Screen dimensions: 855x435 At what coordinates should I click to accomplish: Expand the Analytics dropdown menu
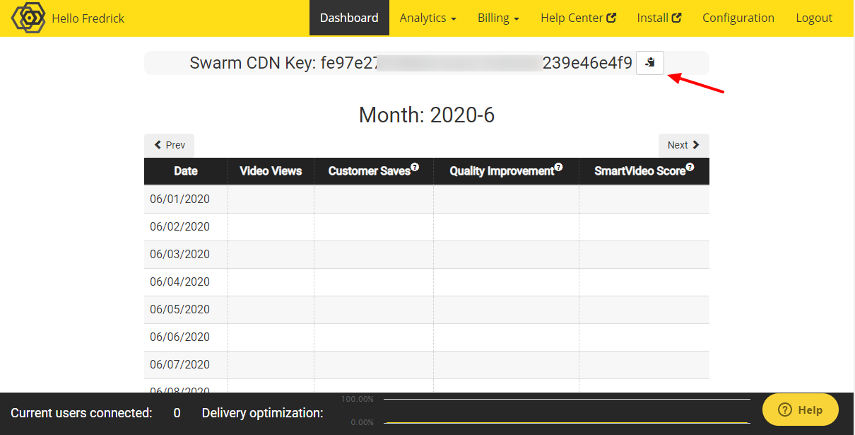tap(427, 18)
